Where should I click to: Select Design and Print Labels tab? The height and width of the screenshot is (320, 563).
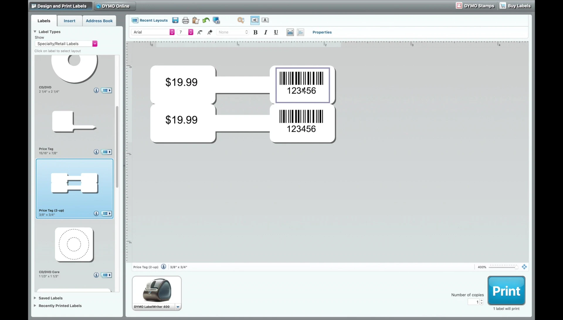(60, 6)
